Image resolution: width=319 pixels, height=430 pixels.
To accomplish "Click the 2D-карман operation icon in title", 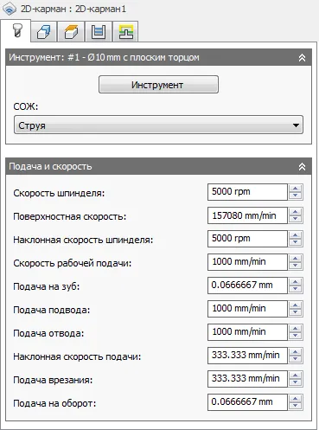I will pyautogui.click(x=10, y=9).
